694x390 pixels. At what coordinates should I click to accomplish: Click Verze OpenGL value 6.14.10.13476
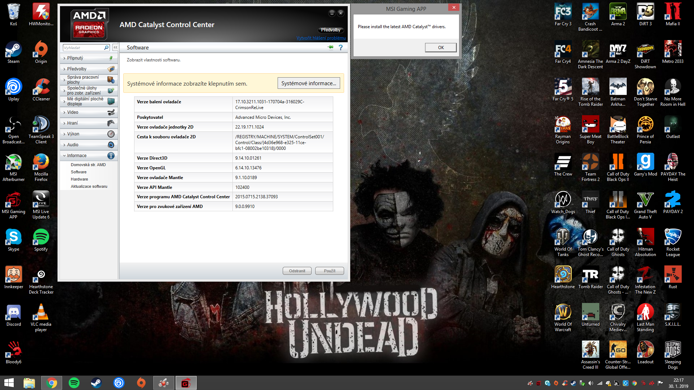(248, 168)
